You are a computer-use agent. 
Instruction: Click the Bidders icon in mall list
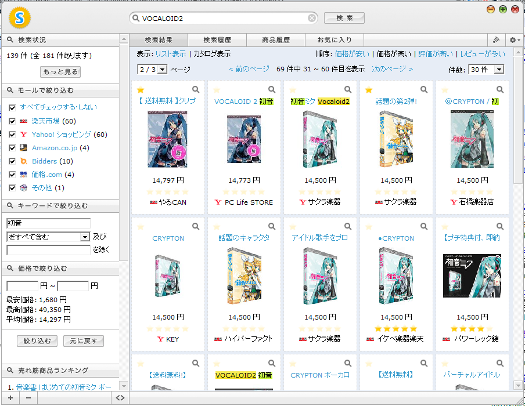pyautogui.click(x=23, y=161)
